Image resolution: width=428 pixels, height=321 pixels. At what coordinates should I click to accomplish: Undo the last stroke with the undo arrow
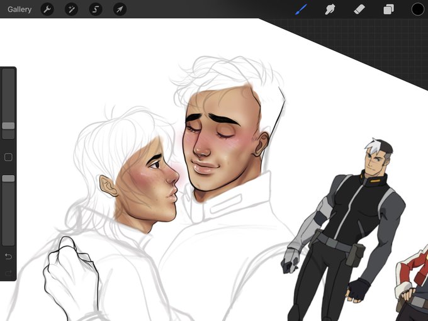point(8,257)
